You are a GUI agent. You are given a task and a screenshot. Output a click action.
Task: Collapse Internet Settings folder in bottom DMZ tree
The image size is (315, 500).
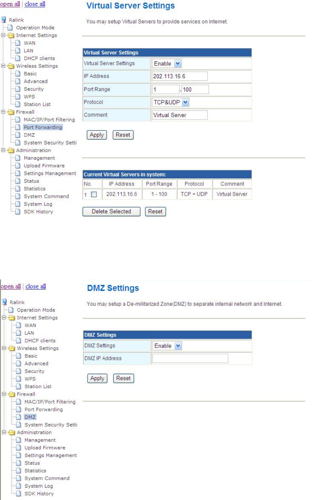click(4, 318)
